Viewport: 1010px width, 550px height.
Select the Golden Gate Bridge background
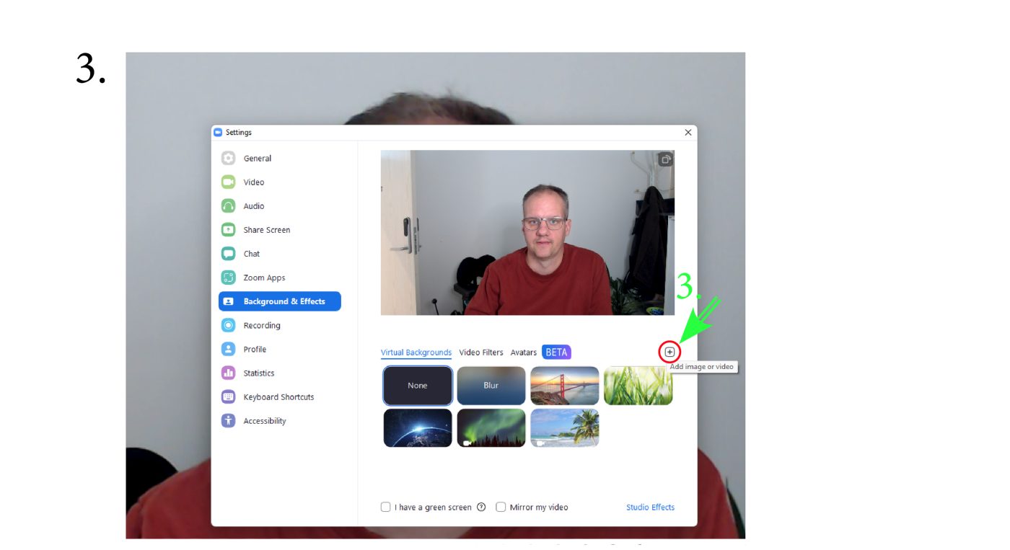click(x=565, y=386)
